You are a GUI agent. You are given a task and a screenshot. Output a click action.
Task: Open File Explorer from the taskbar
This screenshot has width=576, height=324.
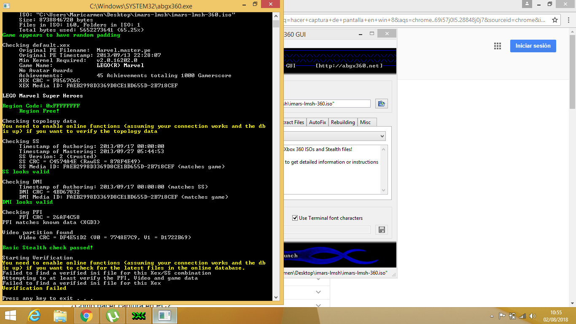(x=60, y=316)
